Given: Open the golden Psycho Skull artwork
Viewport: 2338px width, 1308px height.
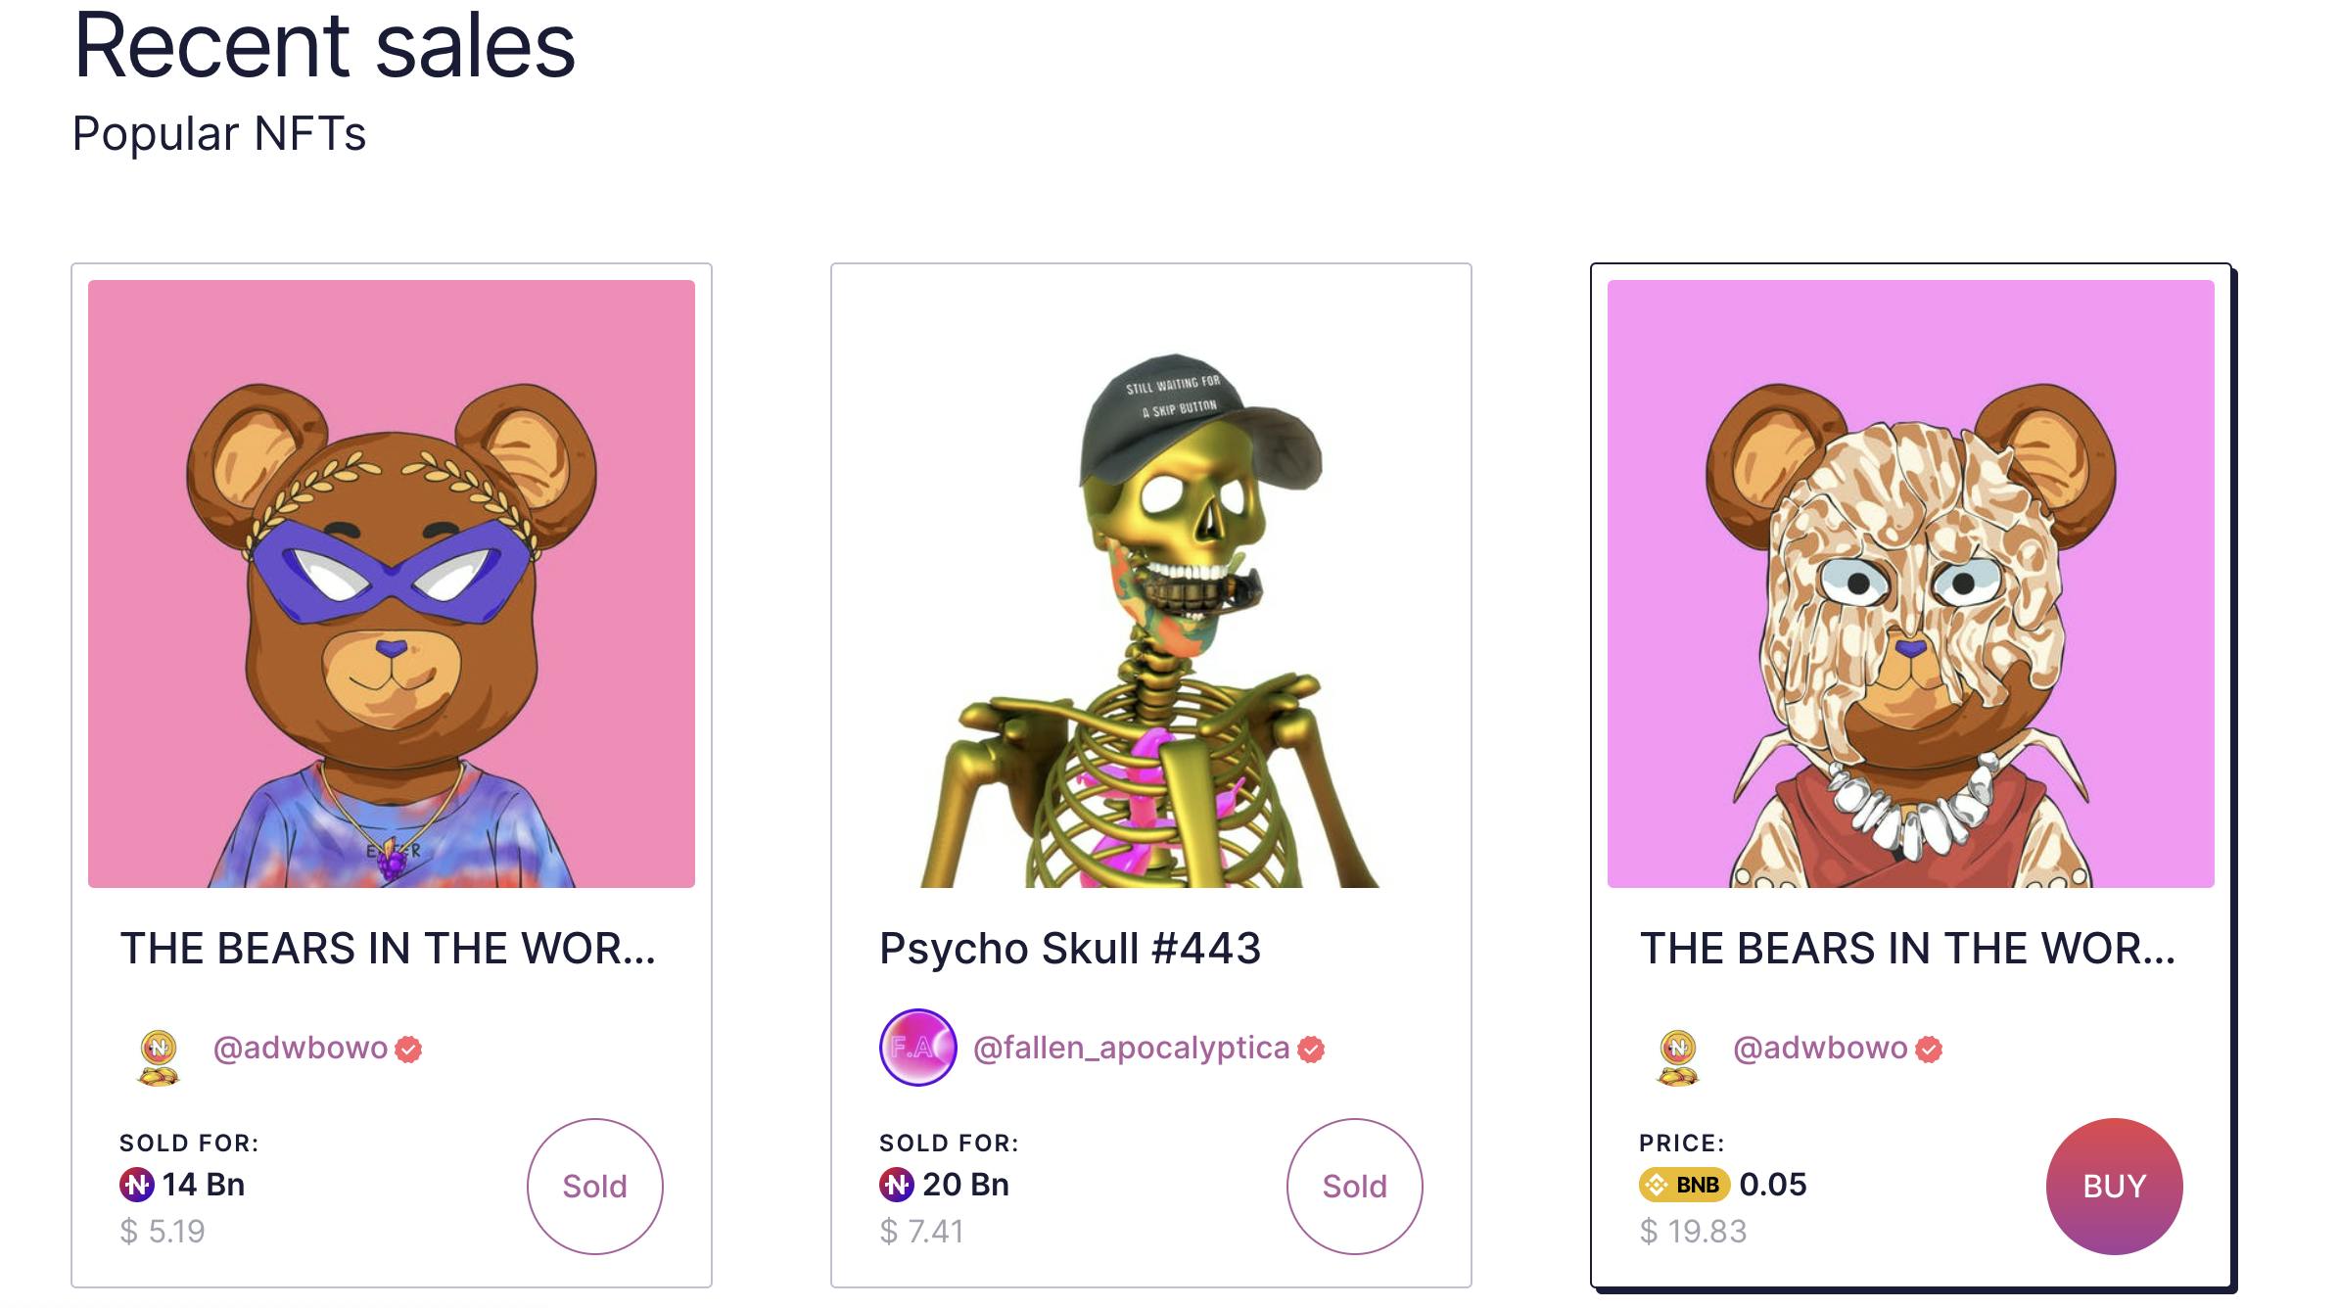Looking at the screenshot, I should (1151, 584).
